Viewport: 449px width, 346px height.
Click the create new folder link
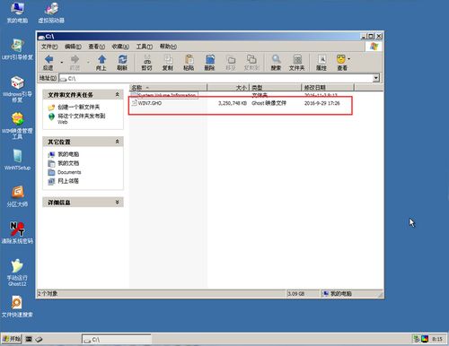[78, 107]
